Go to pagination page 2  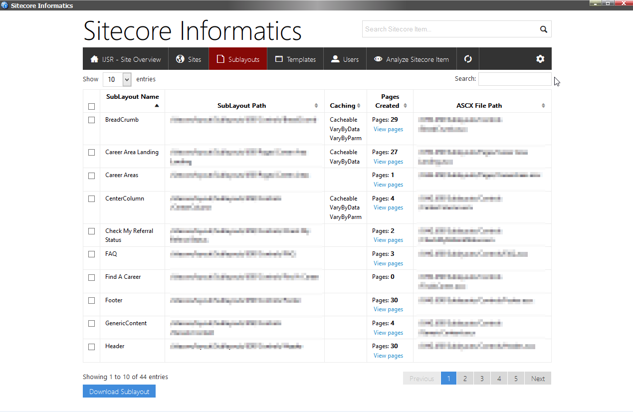coord(465,379)
